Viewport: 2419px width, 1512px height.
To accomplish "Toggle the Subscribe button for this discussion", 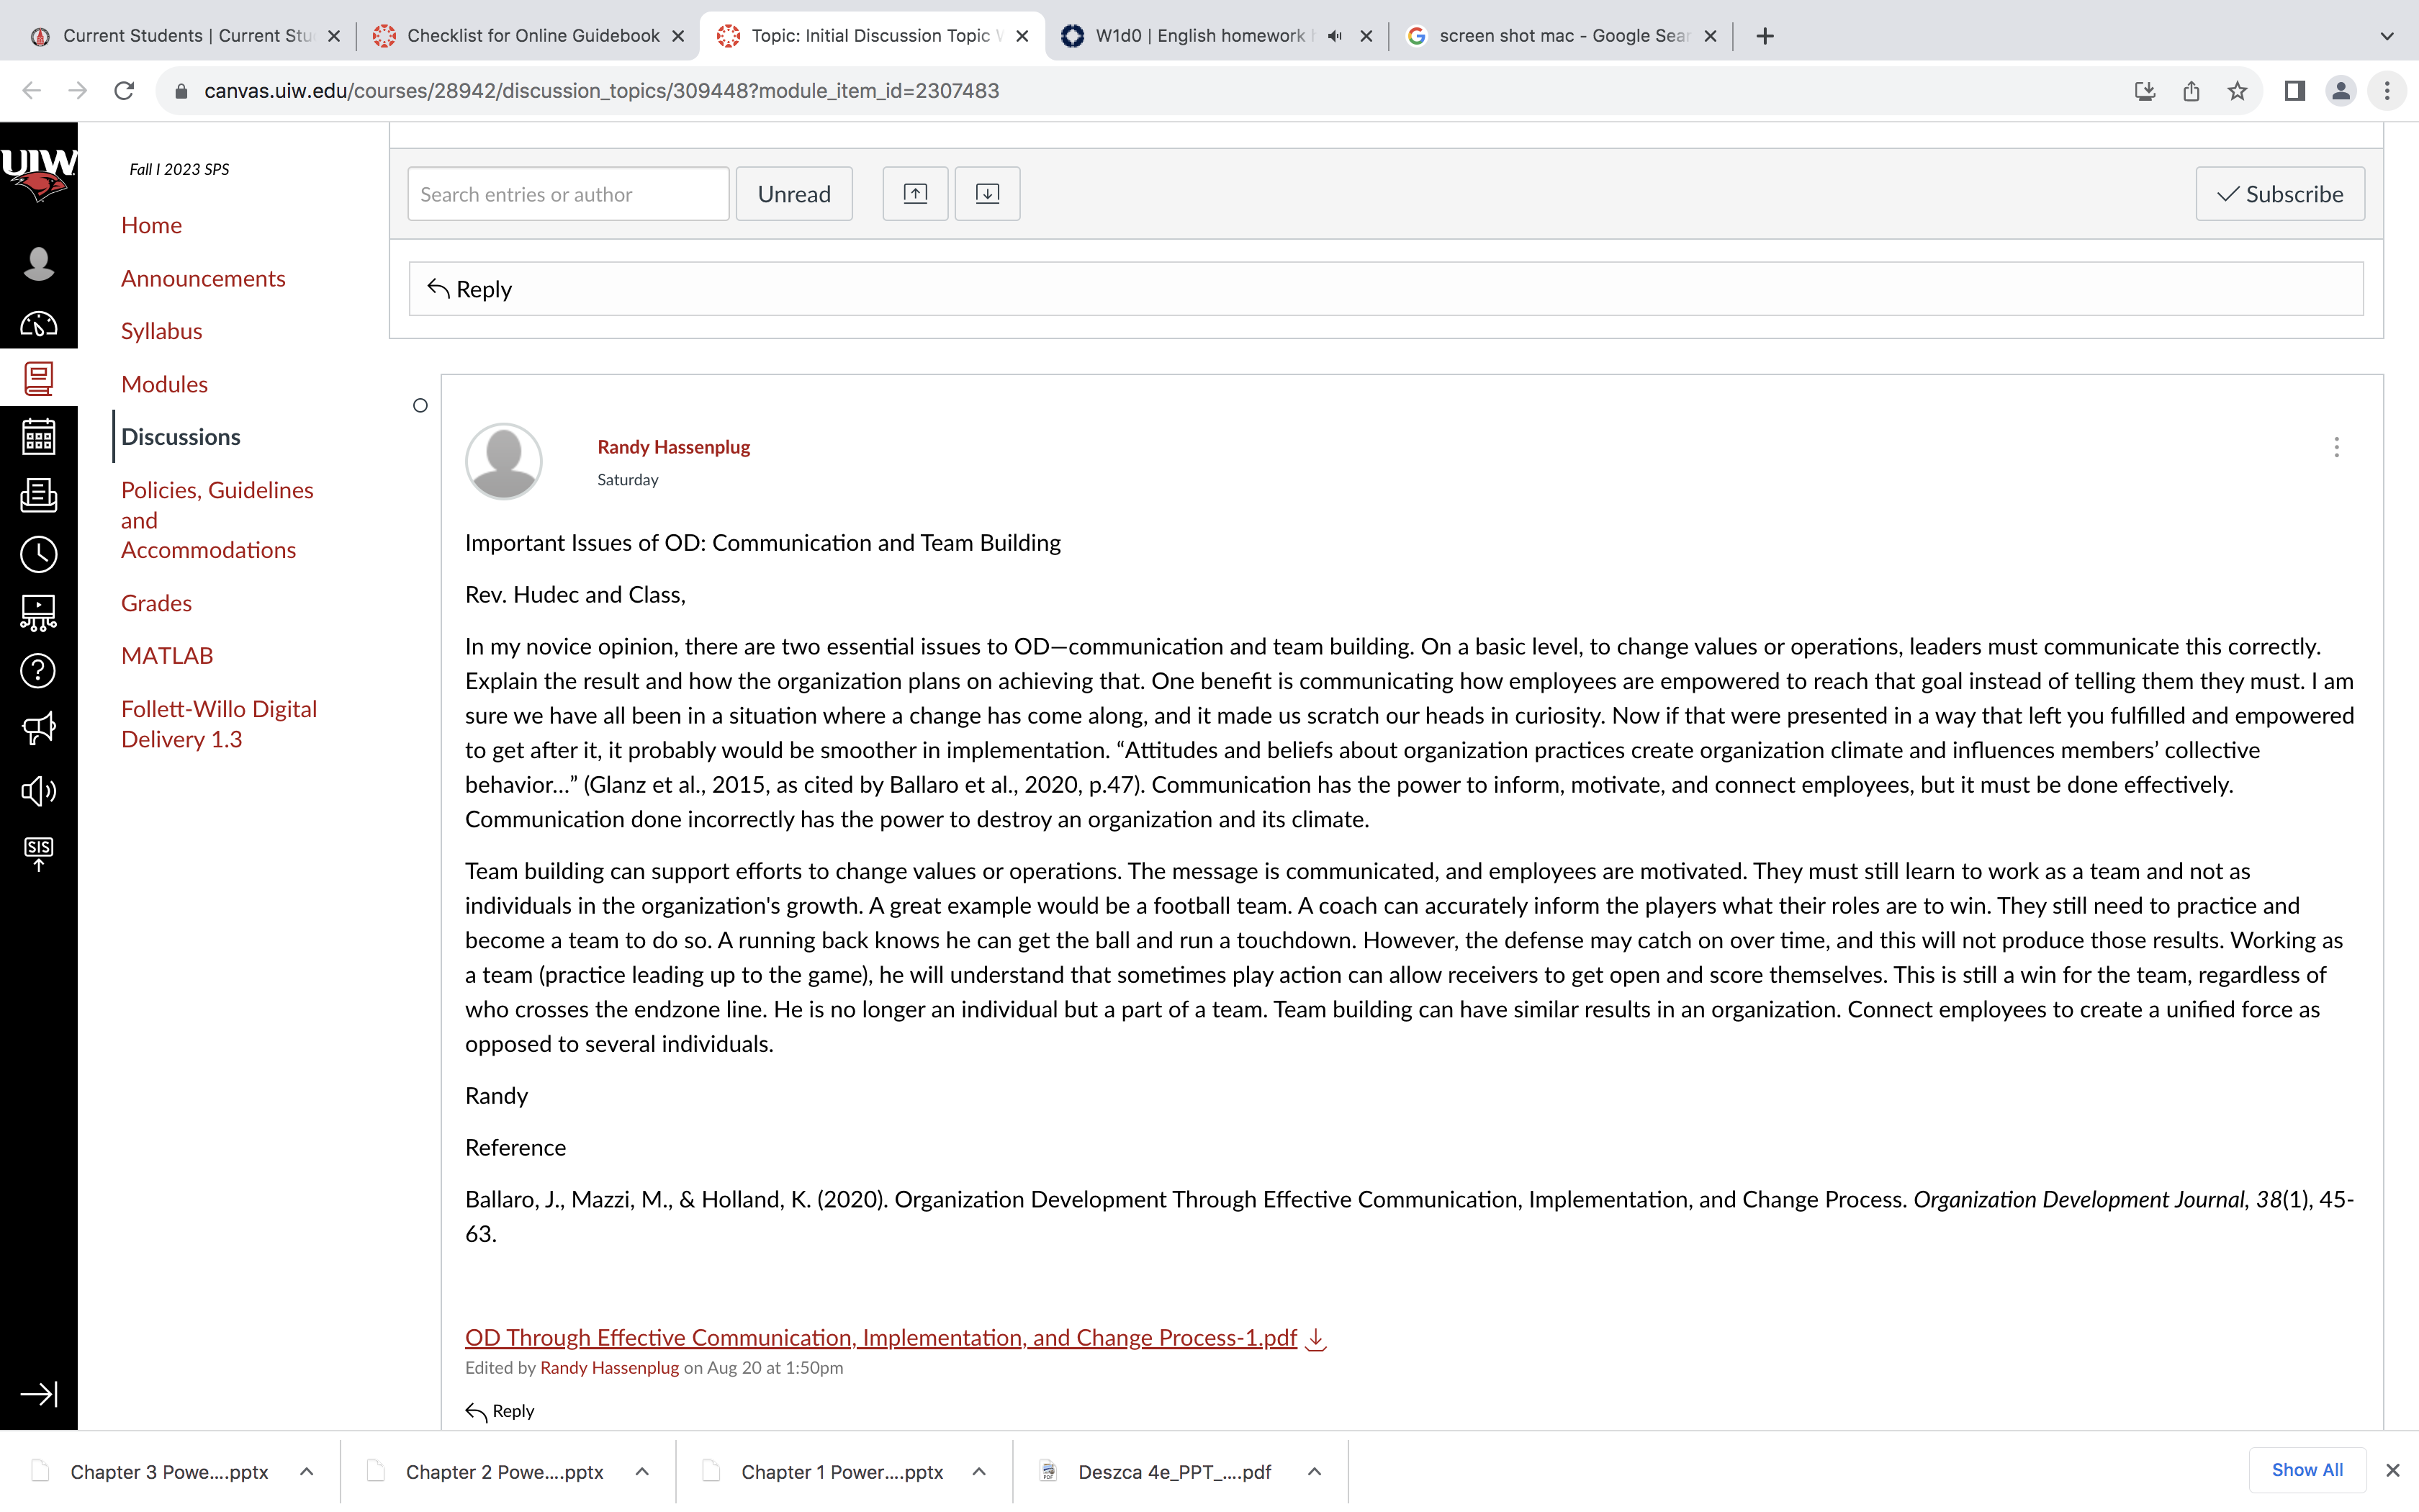I will tap(2279, 194).
